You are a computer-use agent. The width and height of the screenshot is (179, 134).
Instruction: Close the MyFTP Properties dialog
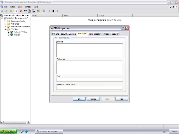[x=127, y=28]
